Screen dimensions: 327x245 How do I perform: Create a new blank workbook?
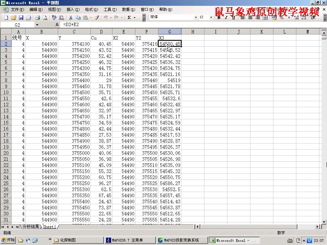[x=6, y=18]
